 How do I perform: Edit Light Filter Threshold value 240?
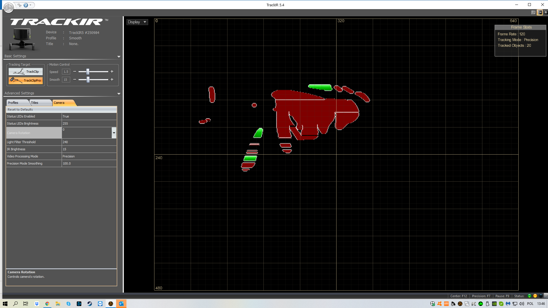(x=89, y=142)
